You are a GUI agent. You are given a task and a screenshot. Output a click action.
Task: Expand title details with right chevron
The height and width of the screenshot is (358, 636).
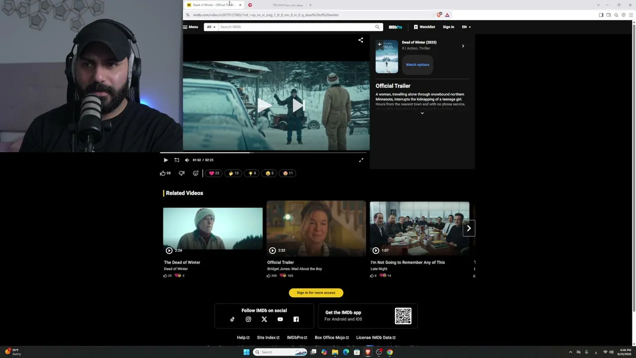pyautogui.click(x=463, y=46)
